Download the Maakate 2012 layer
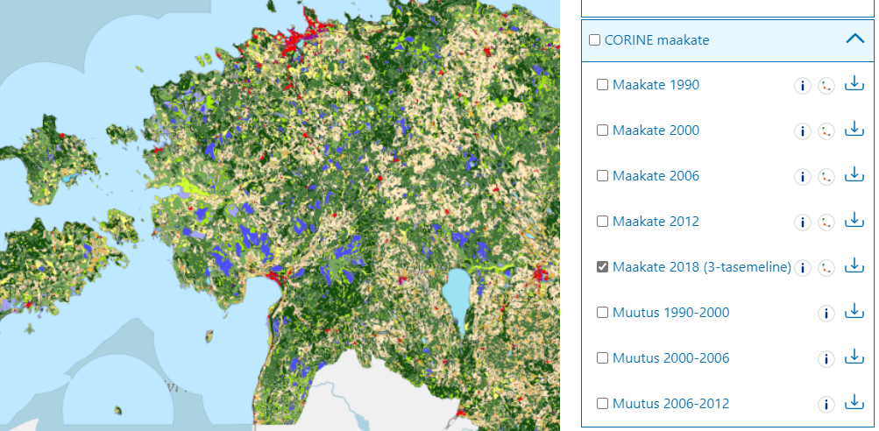 click(854, 221)
